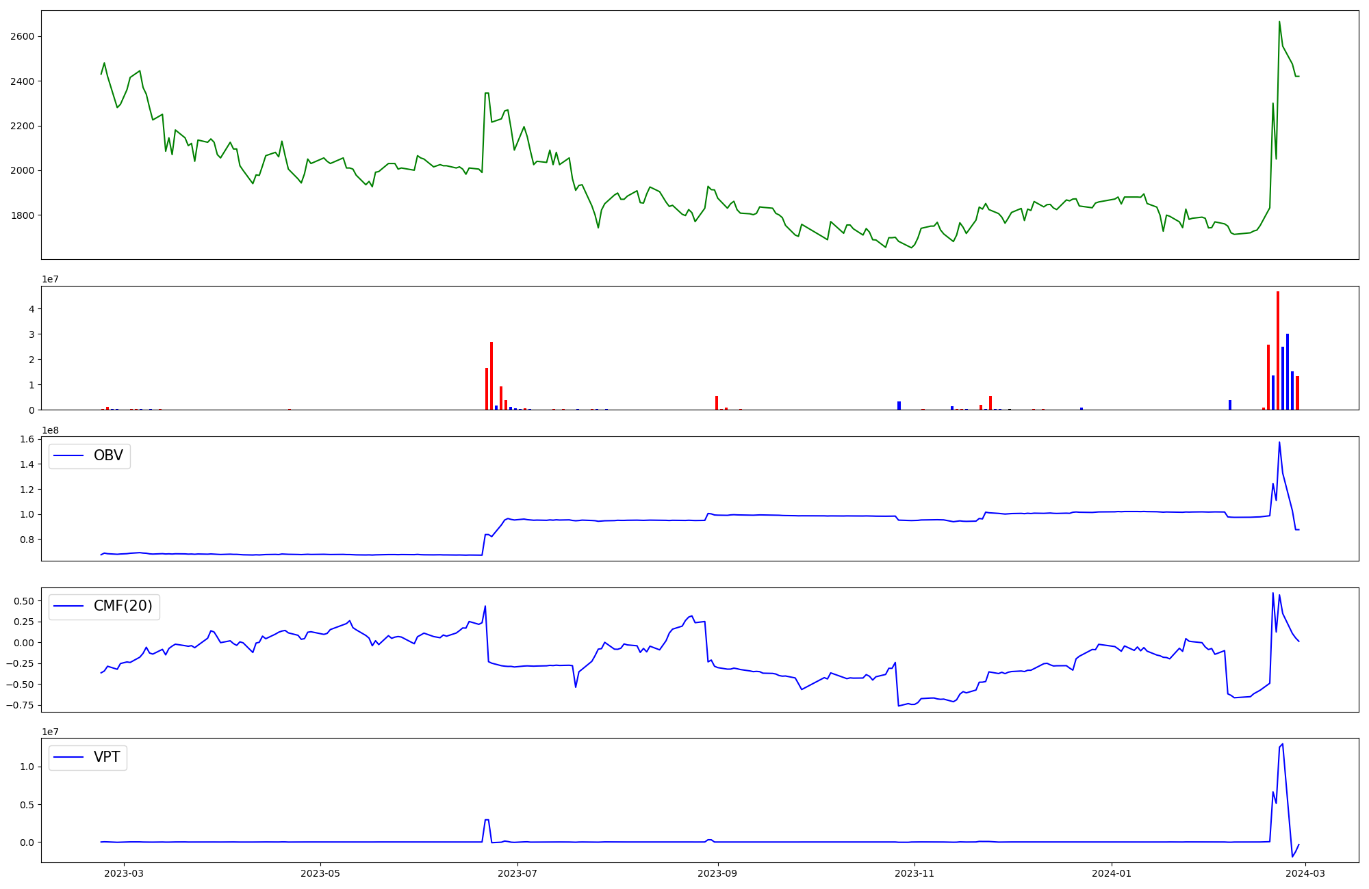Click the tallest red volume bar
This screenshot has width=1369, height=889.
point(1277,350)
